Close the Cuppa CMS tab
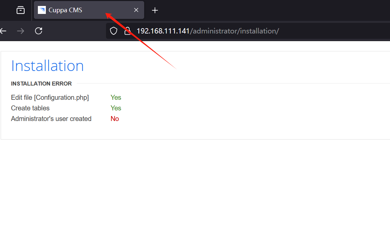The image size is (390, 242). tap(136, 10)
